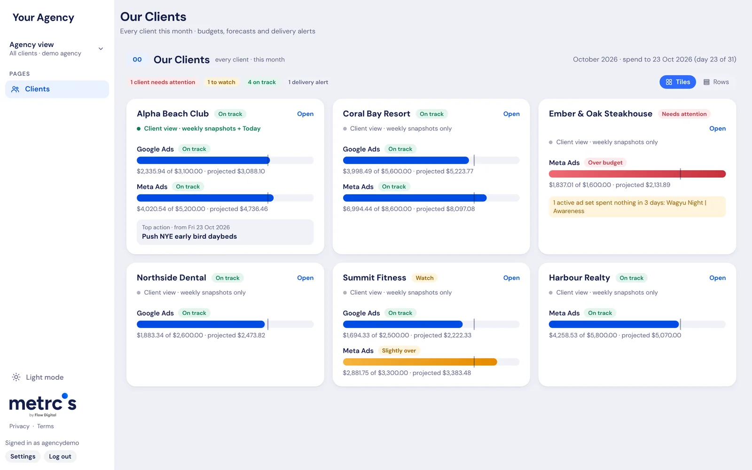
Task: Switch to Tiles view
Action: (x=678, y=82)
